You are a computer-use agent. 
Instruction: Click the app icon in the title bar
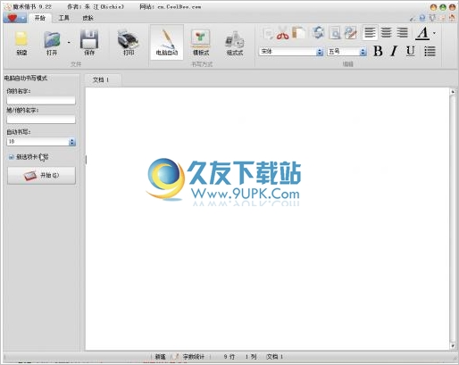(7, 6)
